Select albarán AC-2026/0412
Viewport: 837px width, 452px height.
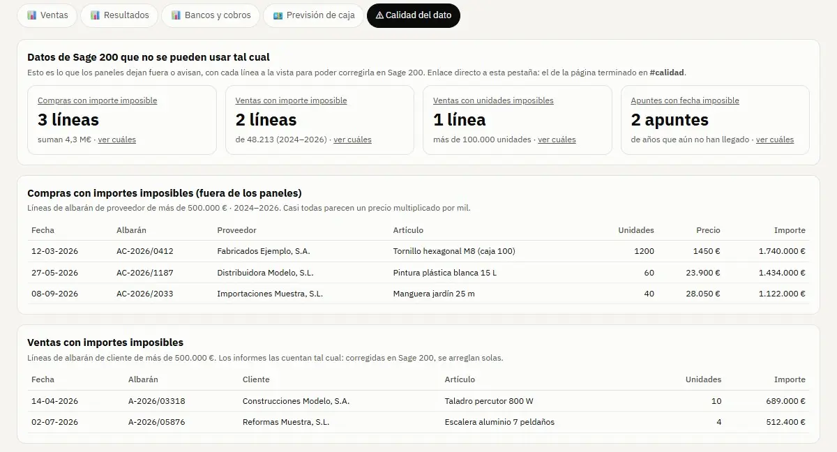pos(144,251)
